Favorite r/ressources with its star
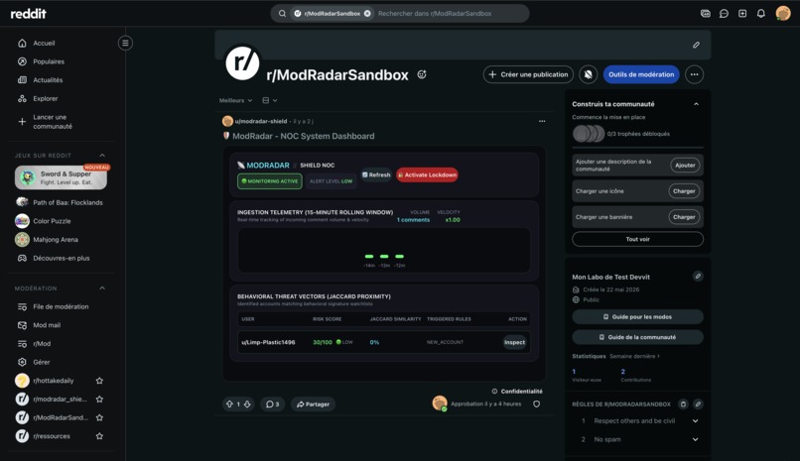Screen dimensions: 800x461 click(99, 436)
